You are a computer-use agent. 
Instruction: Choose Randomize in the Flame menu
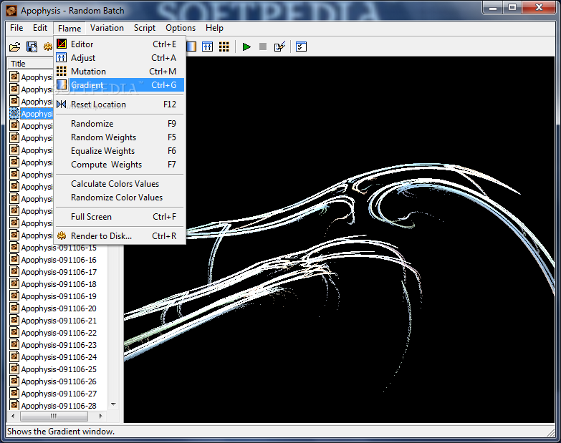coord(120,123)
